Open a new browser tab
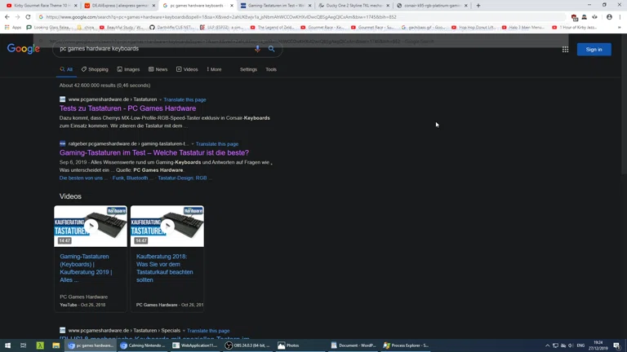 [x=478, y=6]
